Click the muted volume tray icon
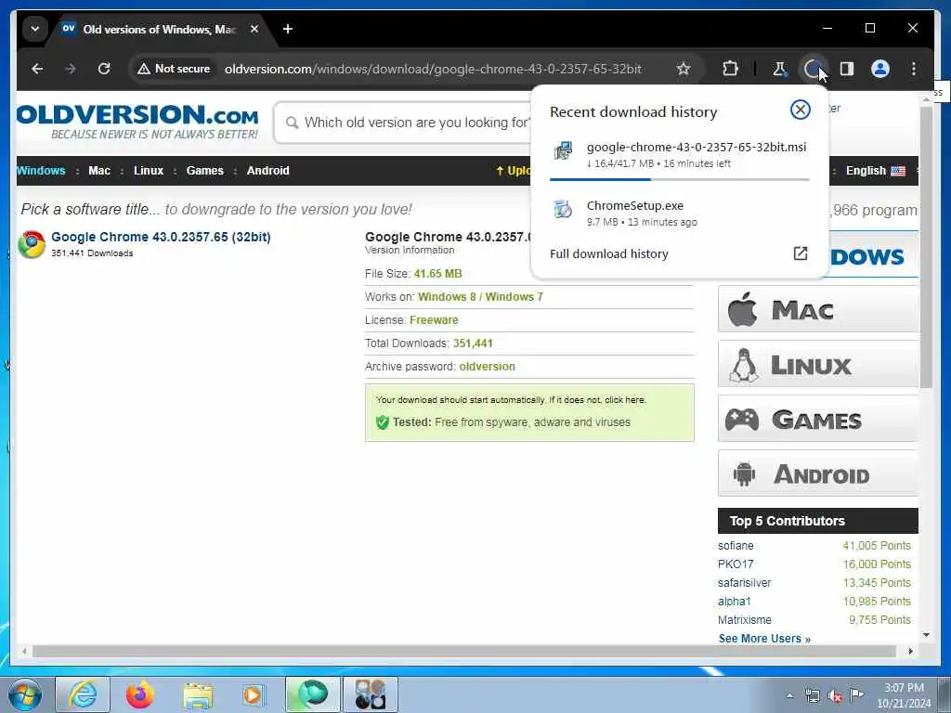 point(835,696)
